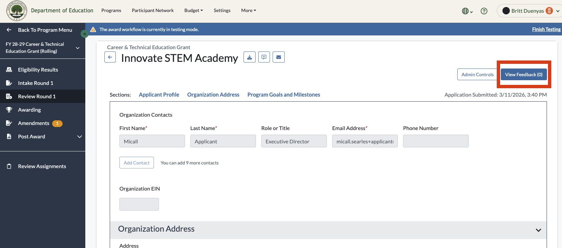Click the View Feedback (0) button
Screen dimensions: 562x248
click(524, 75)
